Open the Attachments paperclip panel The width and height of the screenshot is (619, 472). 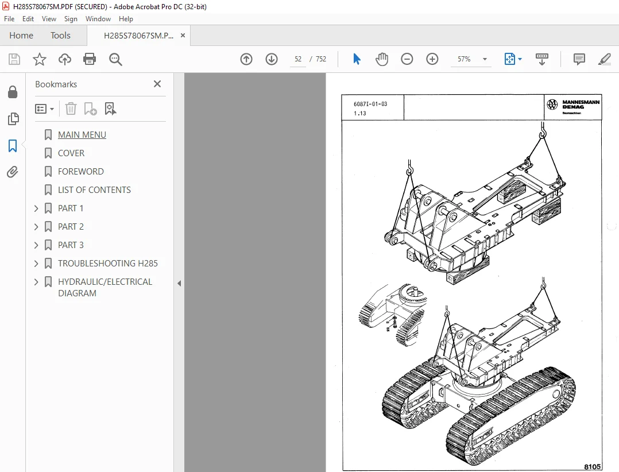click(13, 172)
